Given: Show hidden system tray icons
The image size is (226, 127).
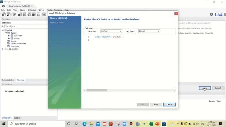Looking at the screenshot, I should (x=178, y=124).
